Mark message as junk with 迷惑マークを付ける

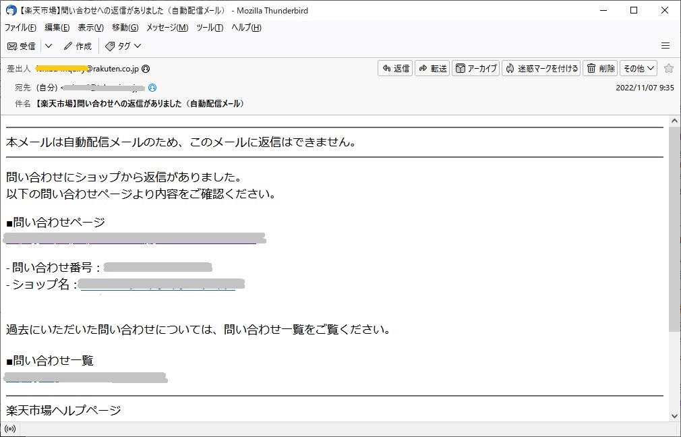coord(541,68)
